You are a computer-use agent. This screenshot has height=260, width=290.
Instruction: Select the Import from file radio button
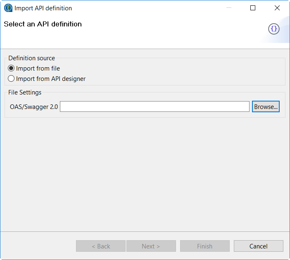(12, 69)
